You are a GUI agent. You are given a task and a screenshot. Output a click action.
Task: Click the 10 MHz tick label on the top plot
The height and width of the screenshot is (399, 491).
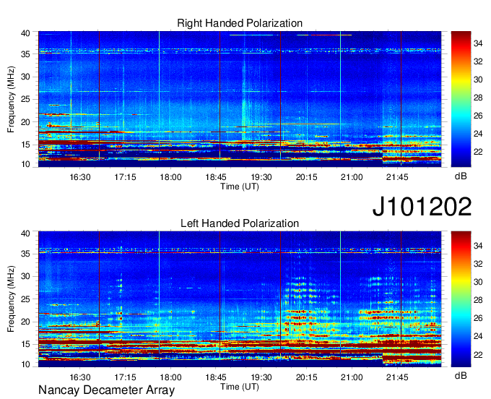click(25, 164)
